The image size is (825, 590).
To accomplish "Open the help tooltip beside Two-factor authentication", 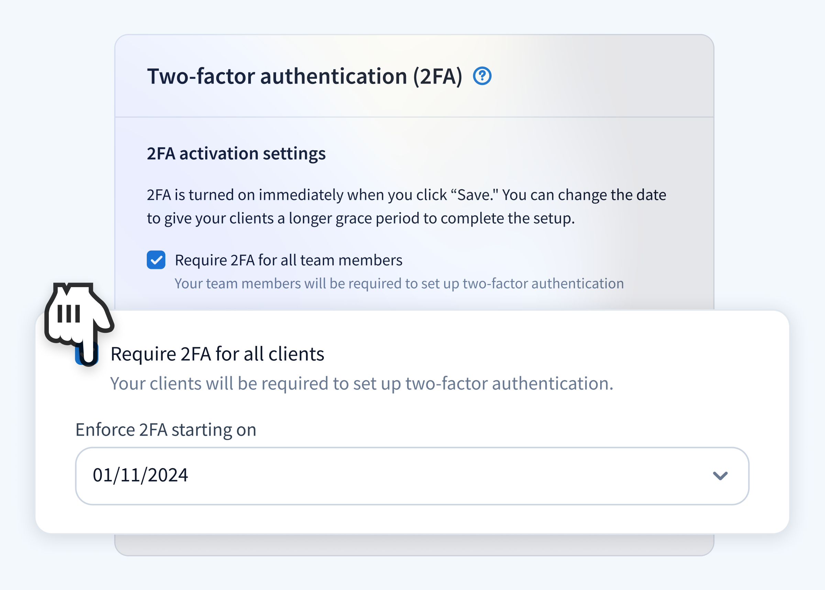I will click(483, 76).
